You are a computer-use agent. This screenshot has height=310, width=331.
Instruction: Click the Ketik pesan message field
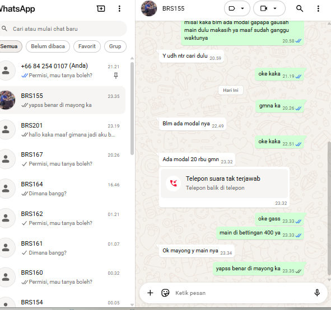point(242,293)
